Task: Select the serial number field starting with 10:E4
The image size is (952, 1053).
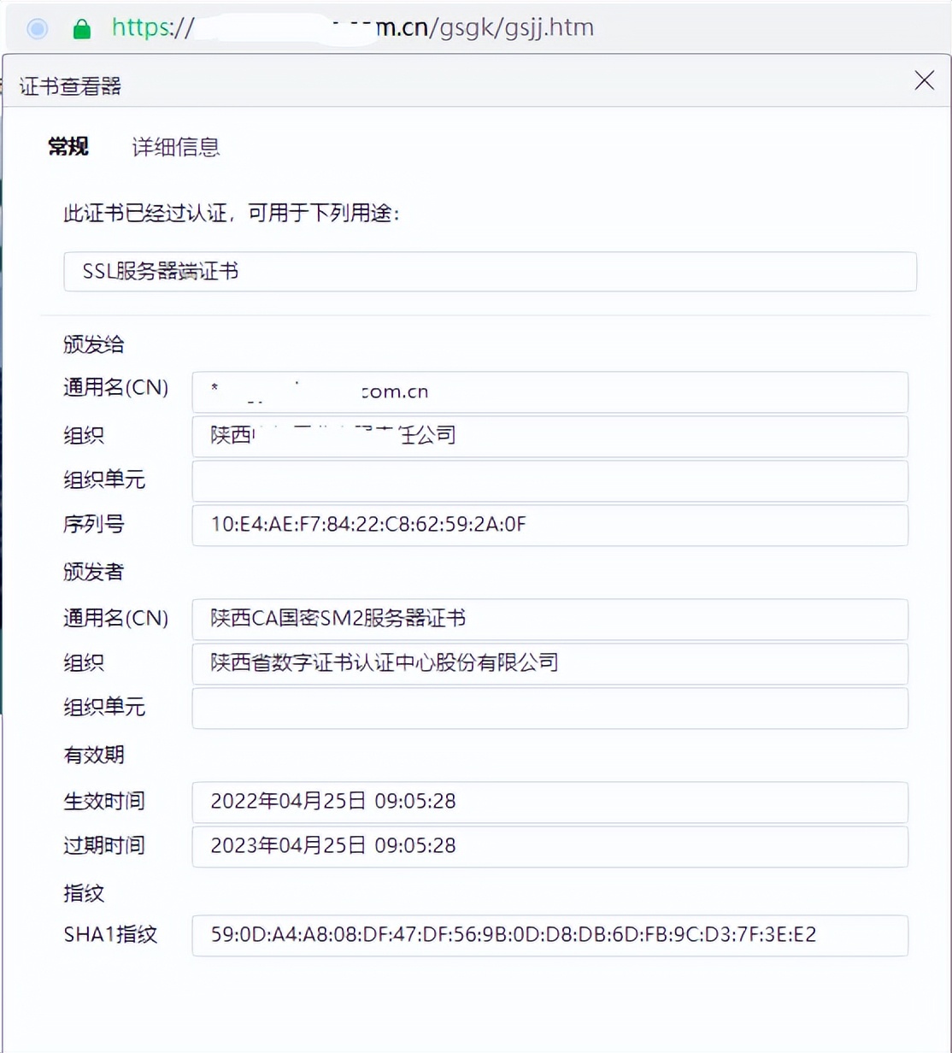Action: pos(550,526)
